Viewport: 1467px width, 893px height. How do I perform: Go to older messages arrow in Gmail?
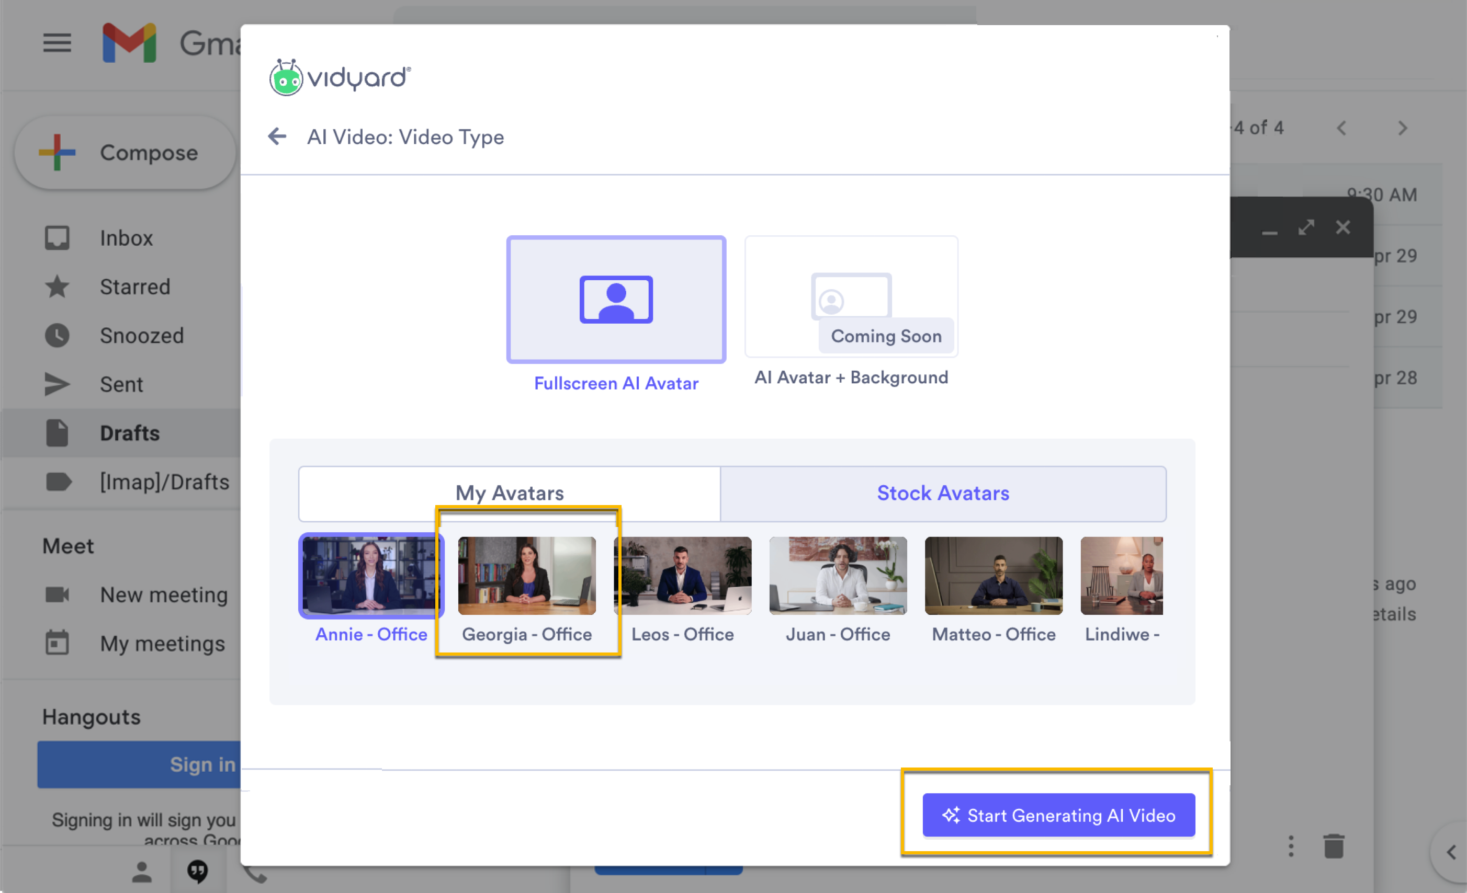1403,128
